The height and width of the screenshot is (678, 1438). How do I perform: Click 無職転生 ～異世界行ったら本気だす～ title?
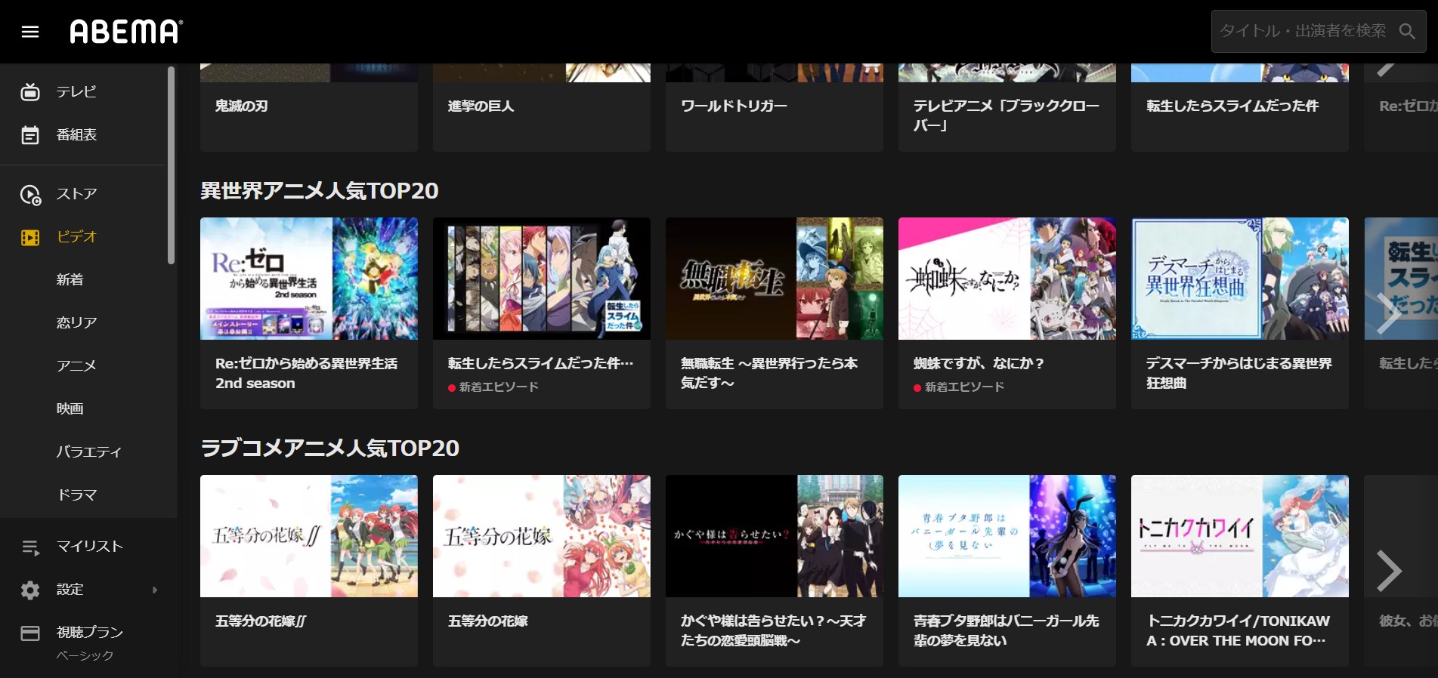pyautogui.click(x=769, y=374)
